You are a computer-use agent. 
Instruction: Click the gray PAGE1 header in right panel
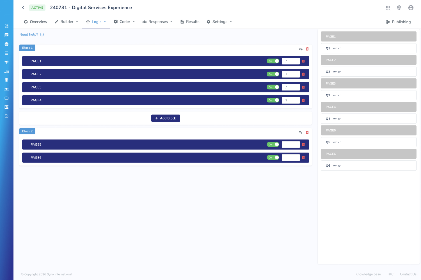click(369, 37)
